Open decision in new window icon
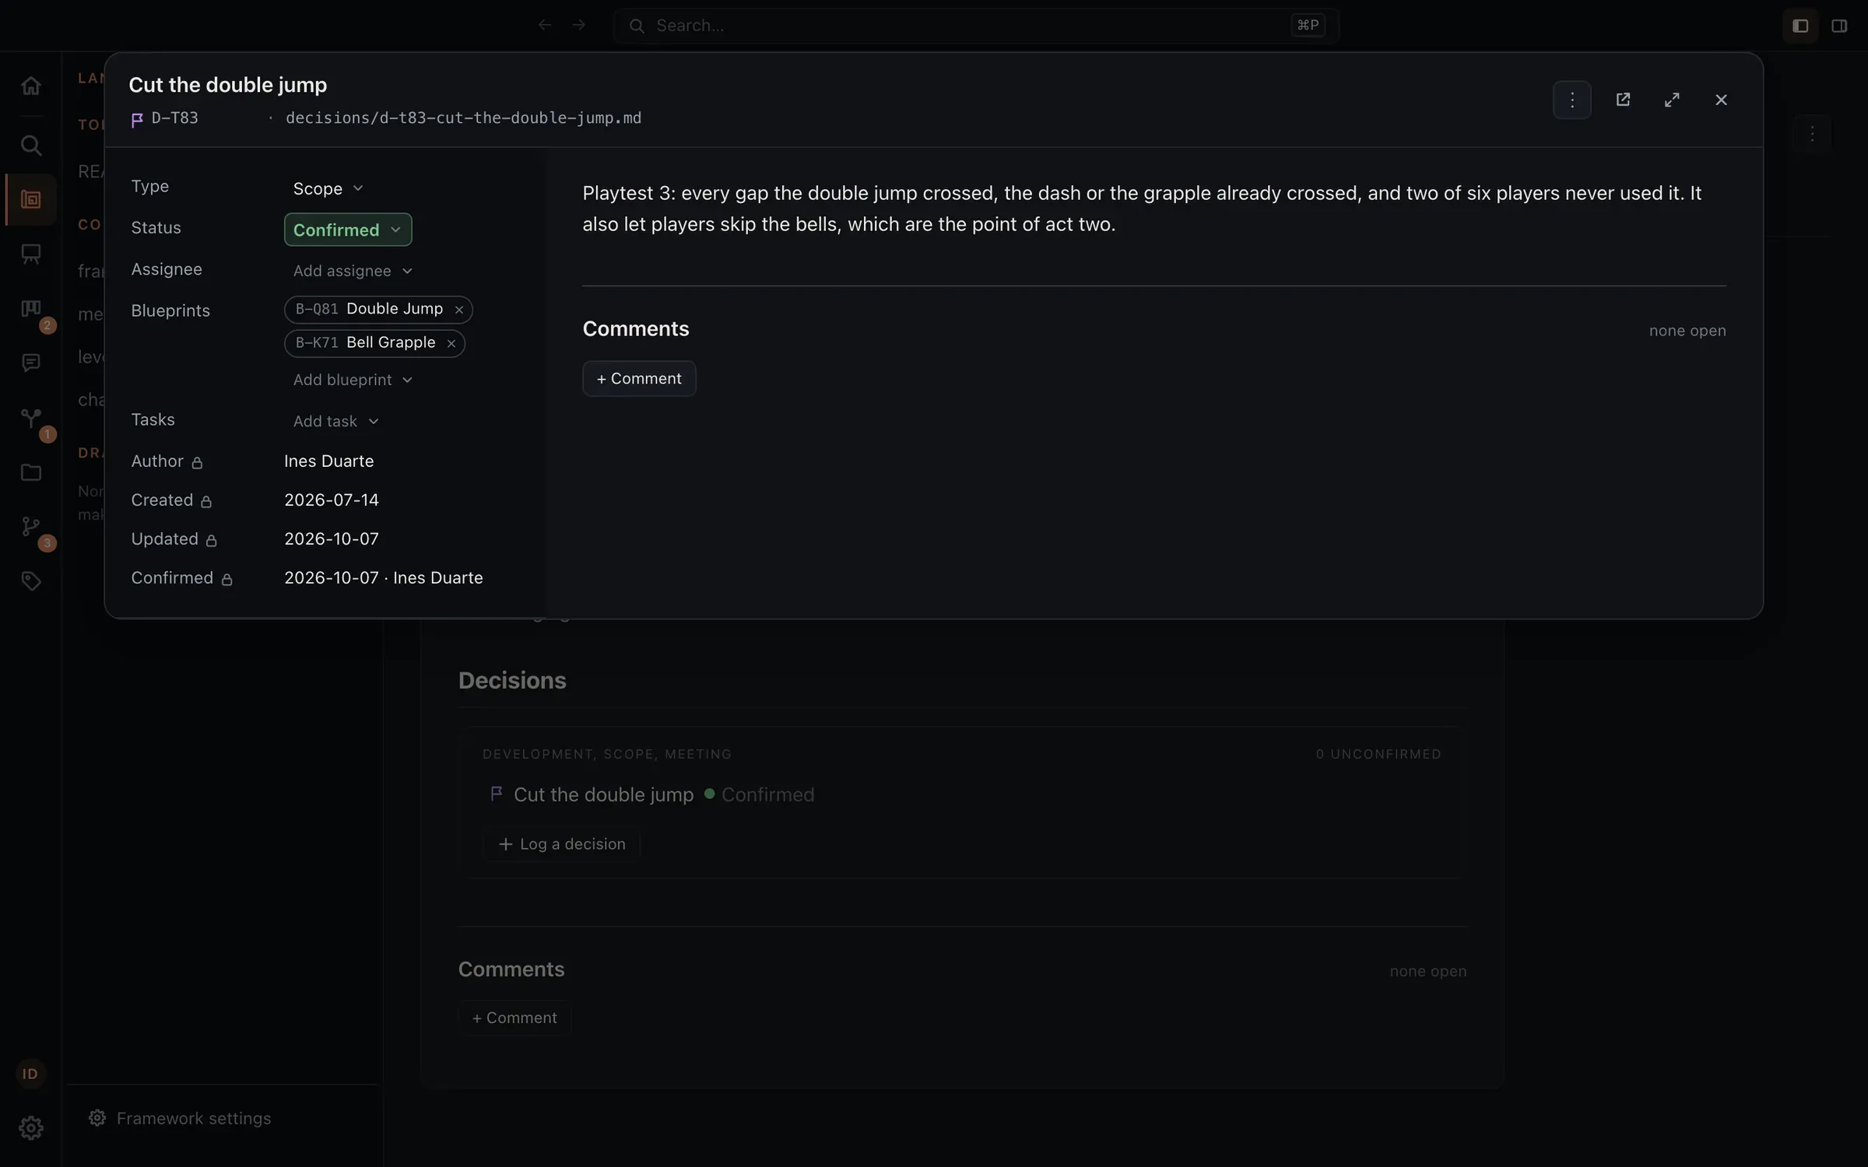The image size is (1868, 1167). point(1623,100)
